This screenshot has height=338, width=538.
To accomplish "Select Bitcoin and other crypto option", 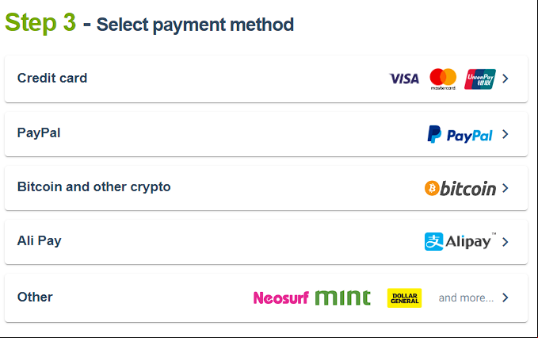I will pyautogui.click(x=94, y=187).
